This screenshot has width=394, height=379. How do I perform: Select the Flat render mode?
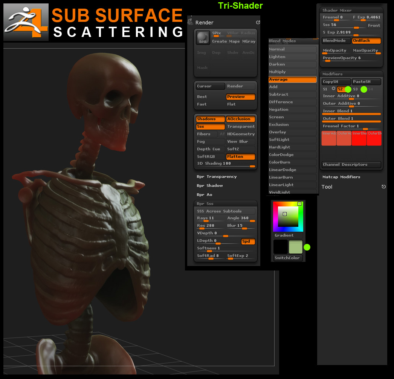pos(240,104)
